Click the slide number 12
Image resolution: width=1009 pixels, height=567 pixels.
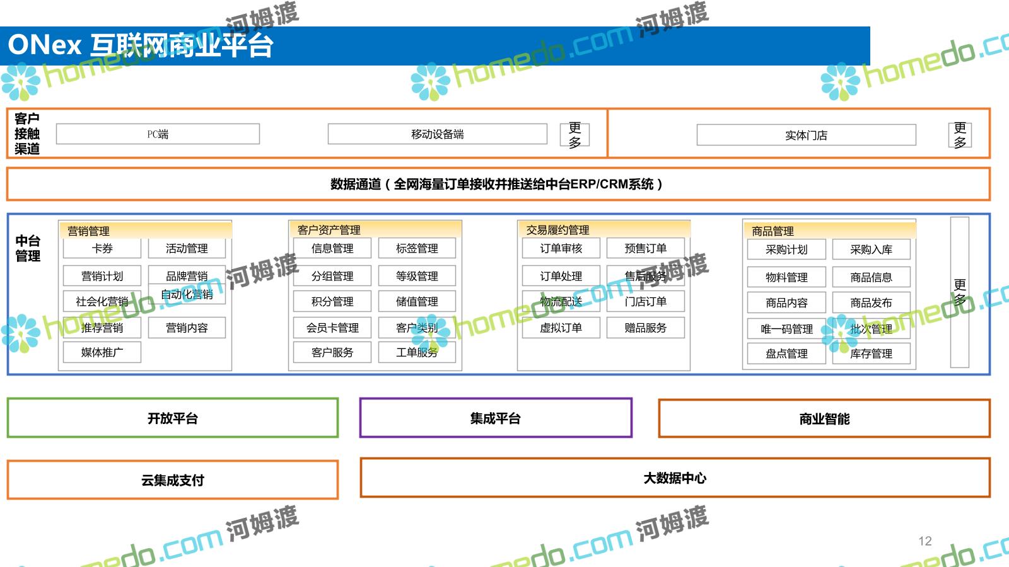click(x=925, y=541)
